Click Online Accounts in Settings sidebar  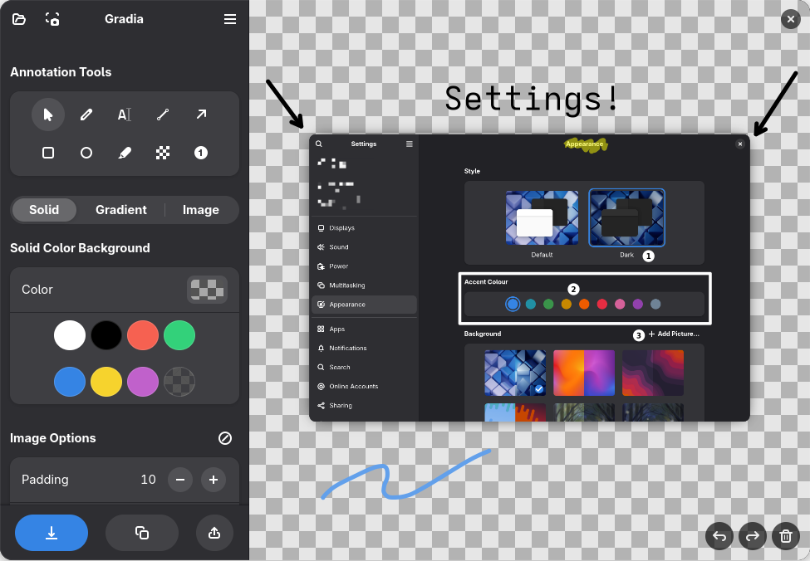tap(364, 386)
